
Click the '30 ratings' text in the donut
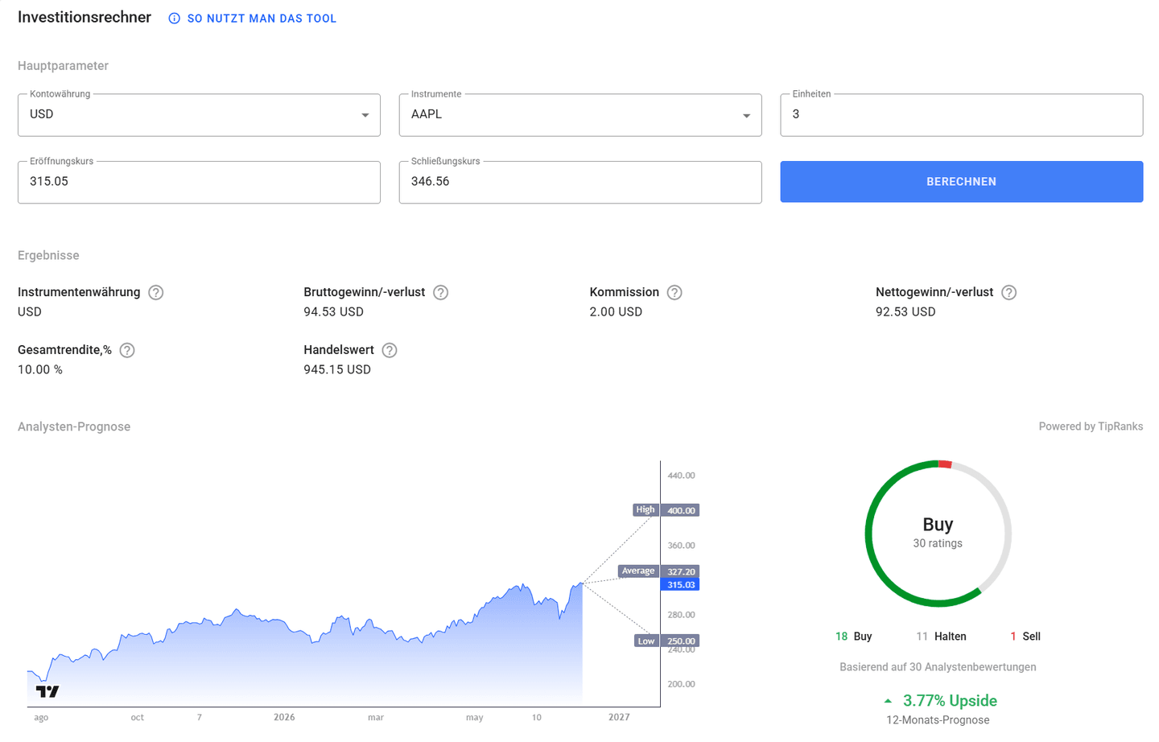(x=938, y=544)
